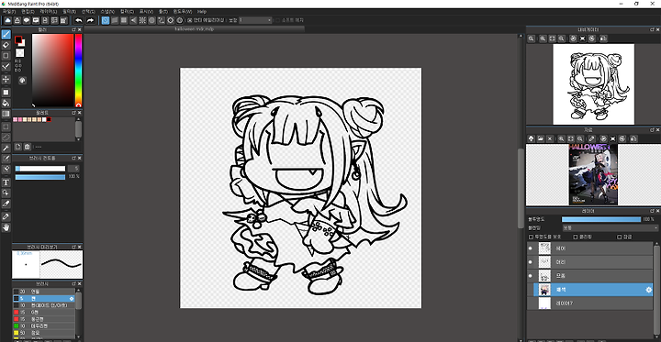Toggle the anti-aliasing checkbox in the toolbar
Viewport: 661px width, 342px height.
(x=190, y=20)
